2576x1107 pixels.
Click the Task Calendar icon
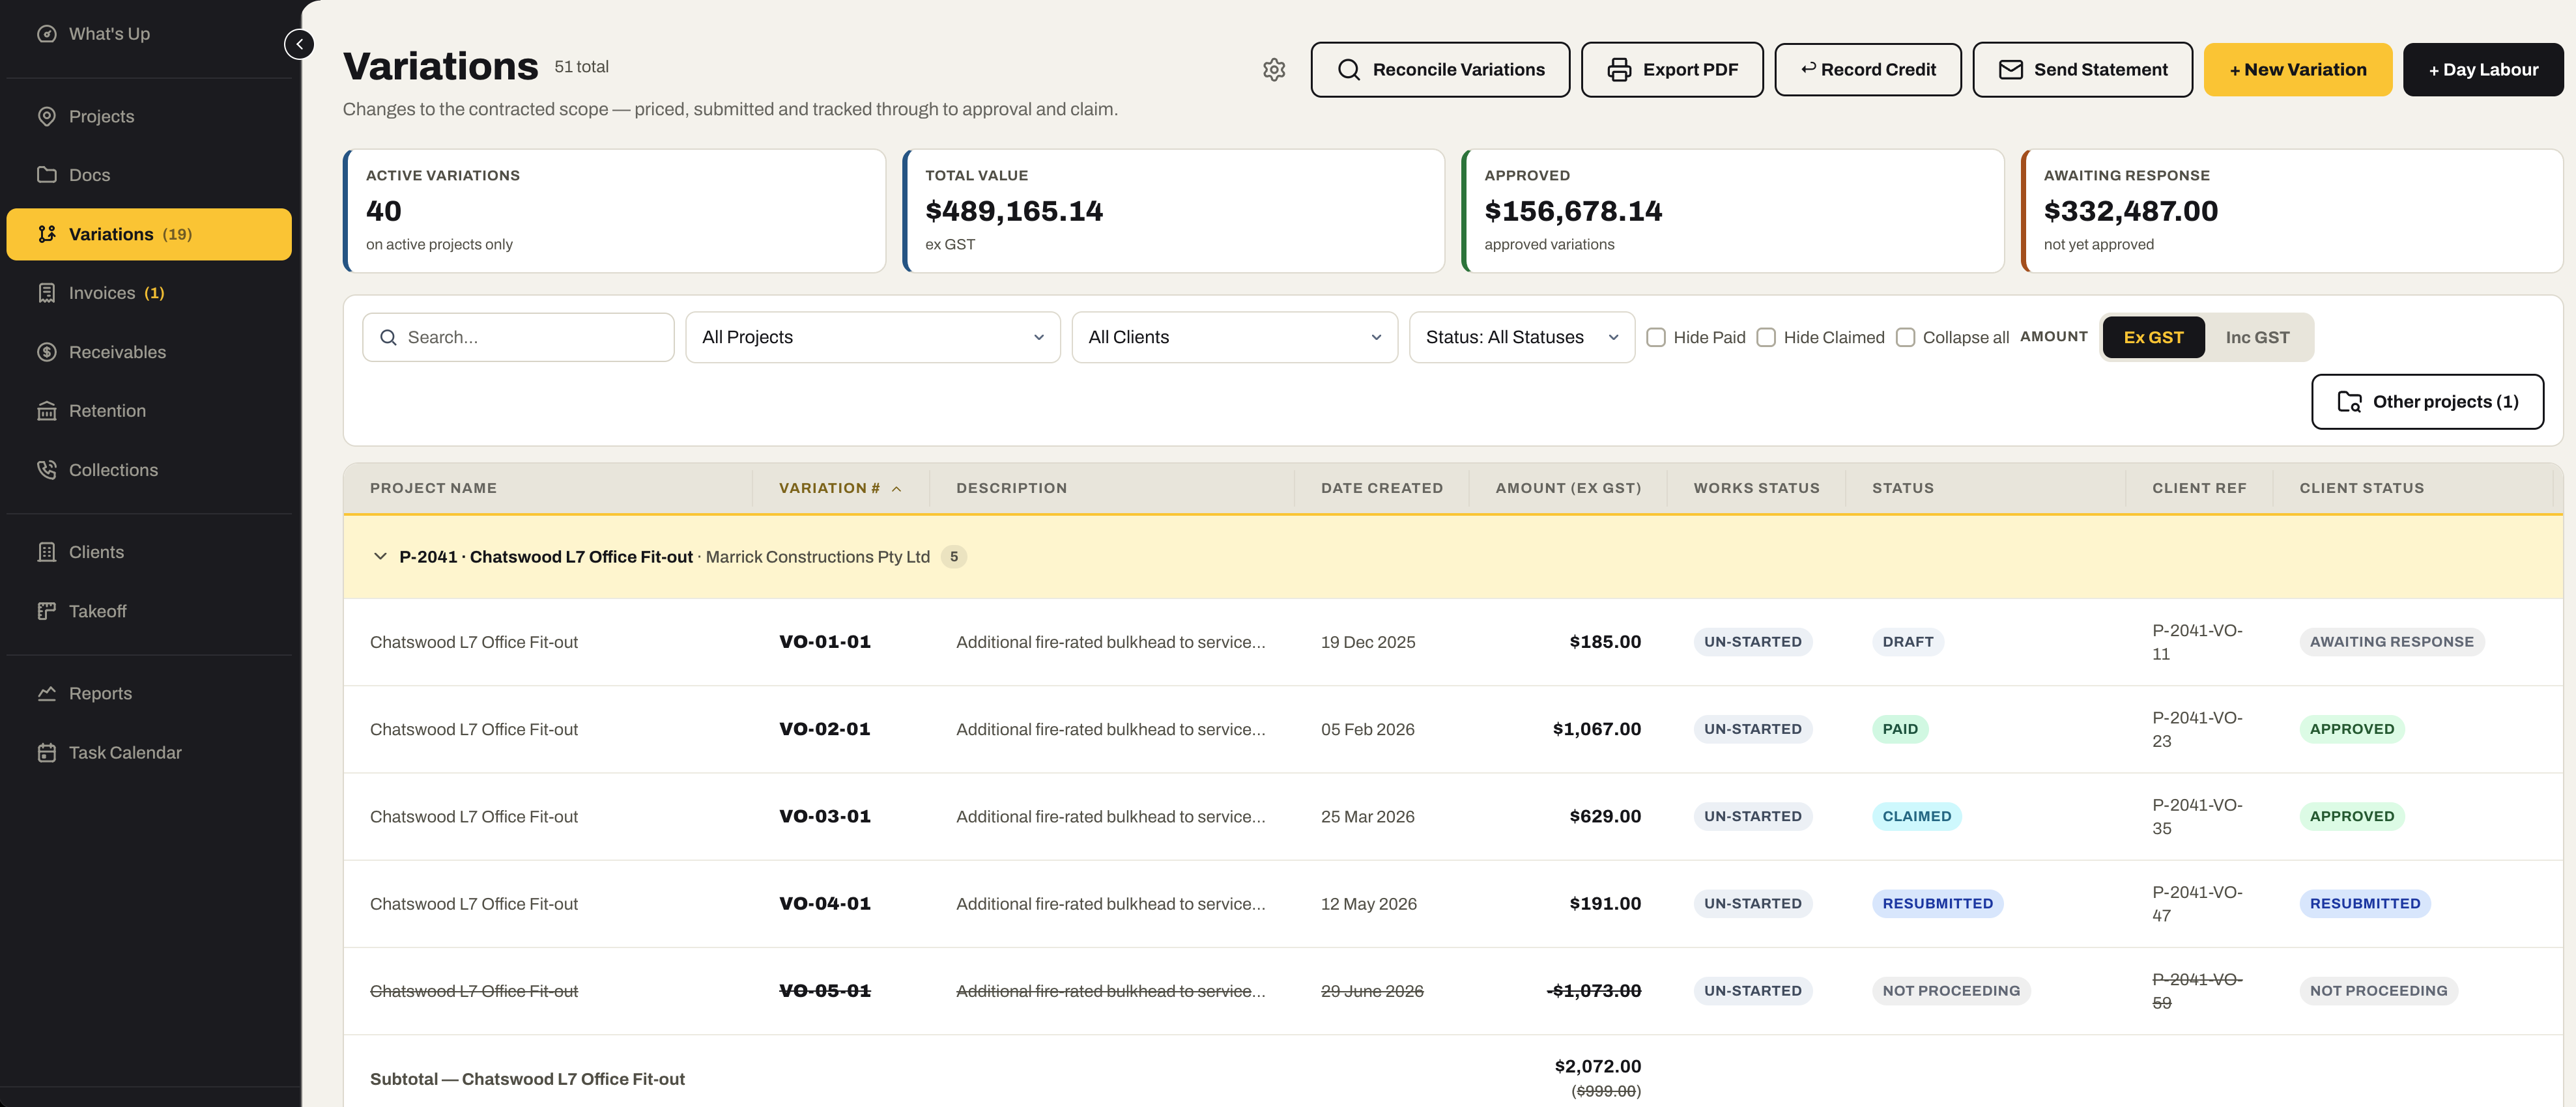[x=46, y=752]
